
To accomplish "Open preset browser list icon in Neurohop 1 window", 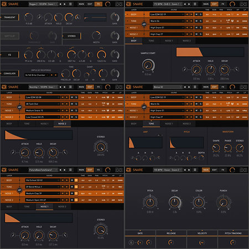I will click(x=70, y=87).
